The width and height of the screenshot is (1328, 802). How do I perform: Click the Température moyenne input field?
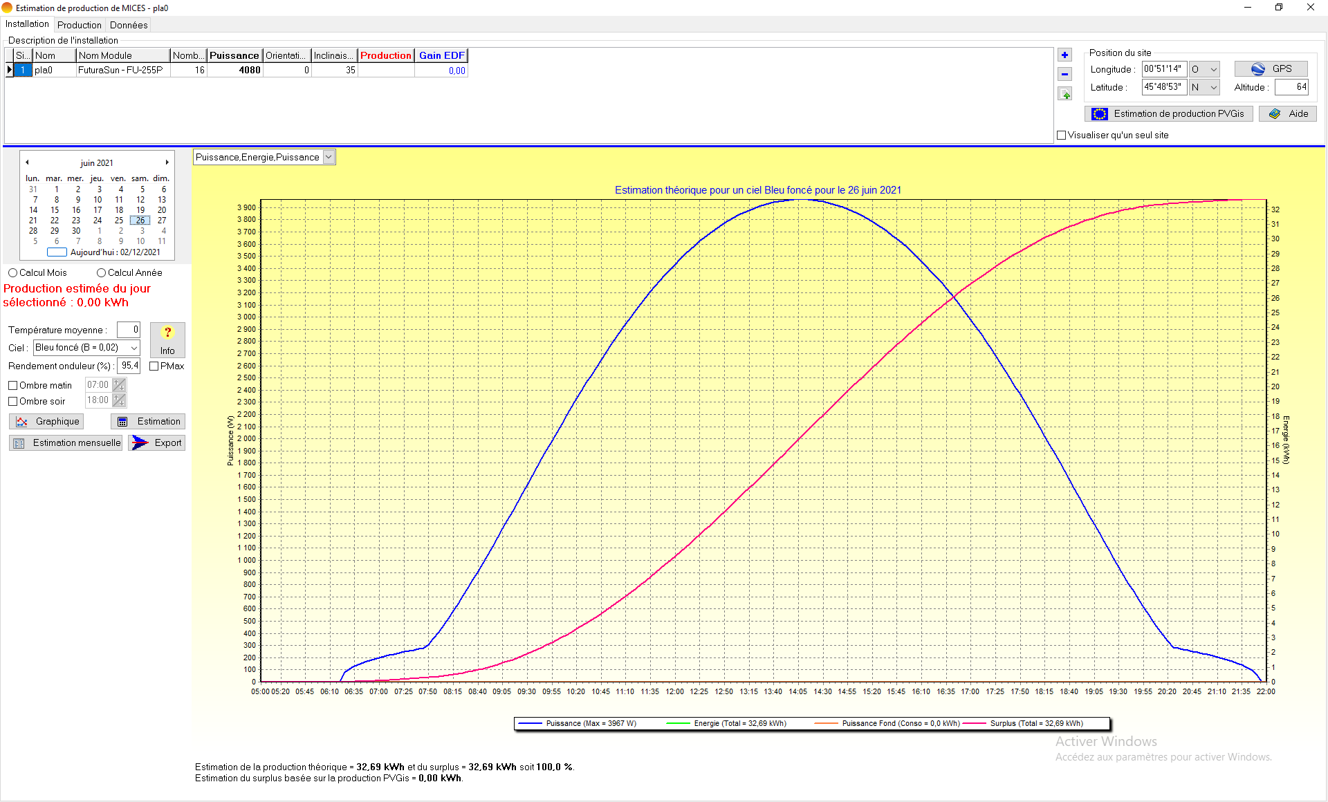(x=129, y=330)
